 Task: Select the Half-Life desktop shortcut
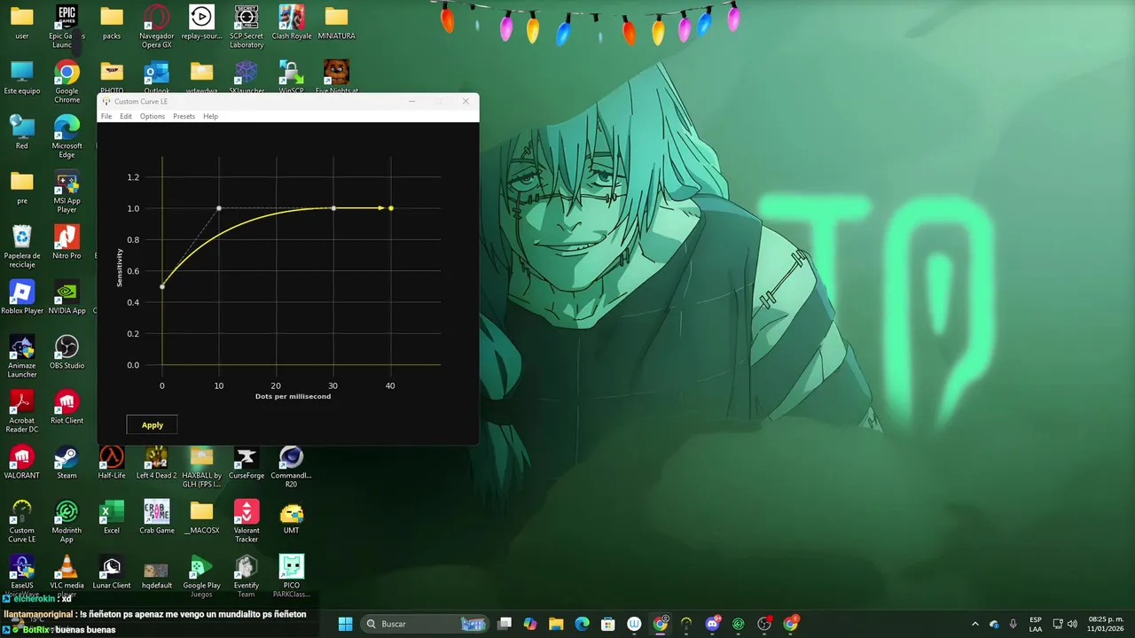point(112,463)
